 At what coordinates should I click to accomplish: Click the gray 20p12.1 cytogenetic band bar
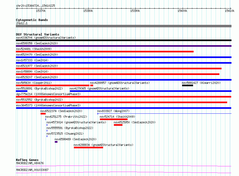[124, 26]
